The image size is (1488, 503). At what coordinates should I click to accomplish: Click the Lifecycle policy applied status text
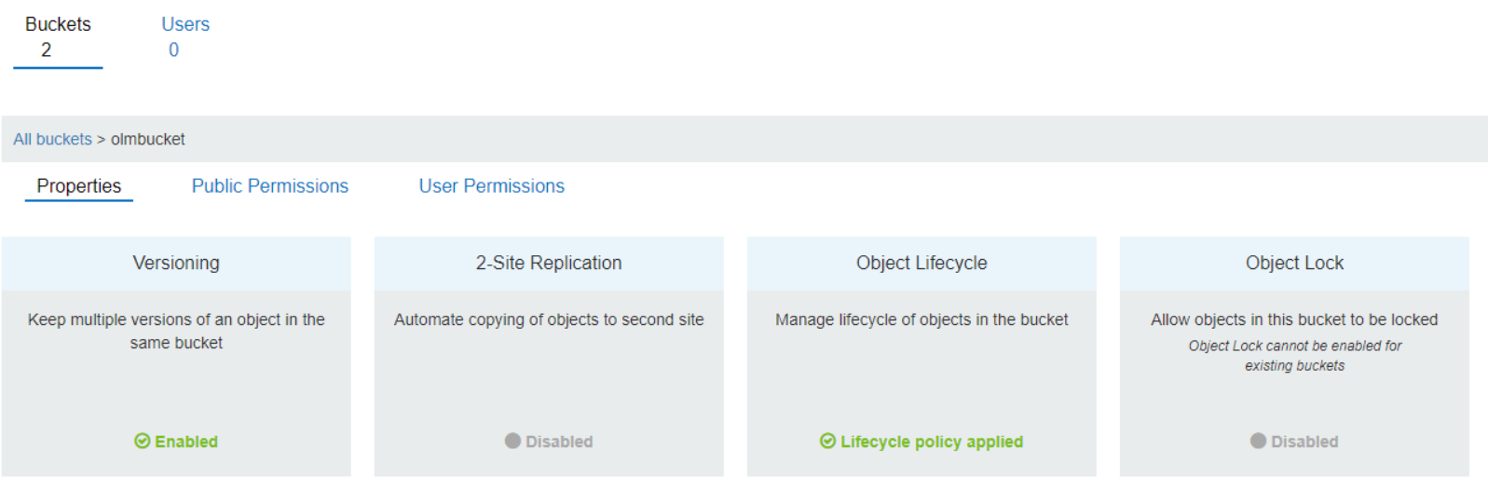931,442
